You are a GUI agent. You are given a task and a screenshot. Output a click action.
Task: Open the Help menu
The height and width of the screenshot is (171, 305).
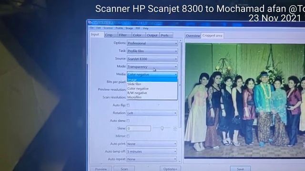point(146,28)
